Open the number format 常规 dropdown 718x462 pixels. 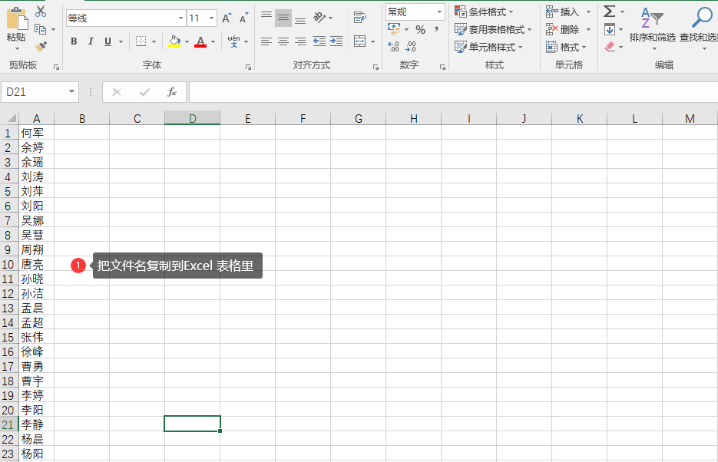pos(439,12)
